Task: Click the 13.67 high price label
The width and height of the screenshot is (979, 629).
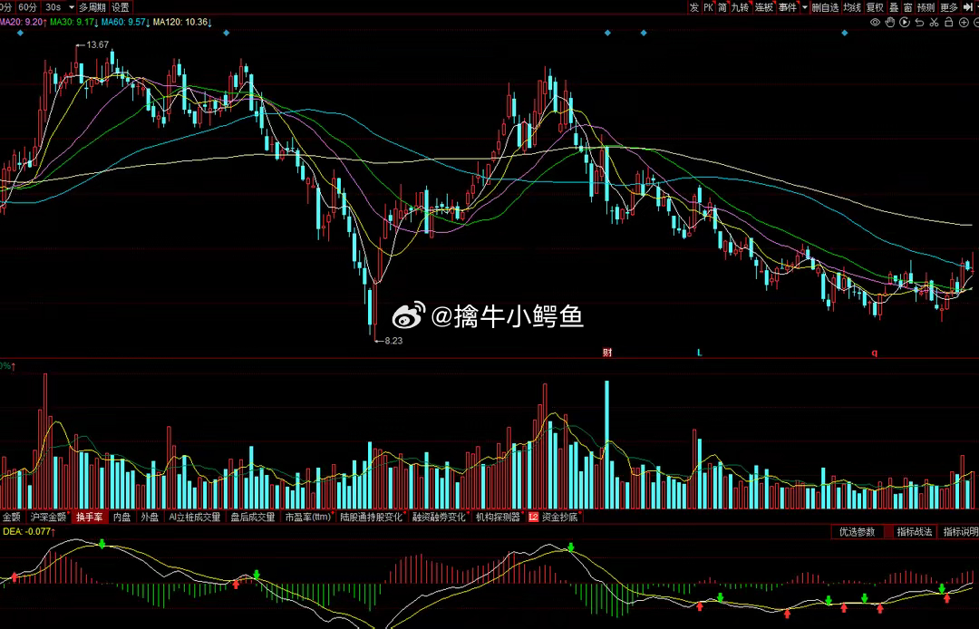Action: point(97,45)
